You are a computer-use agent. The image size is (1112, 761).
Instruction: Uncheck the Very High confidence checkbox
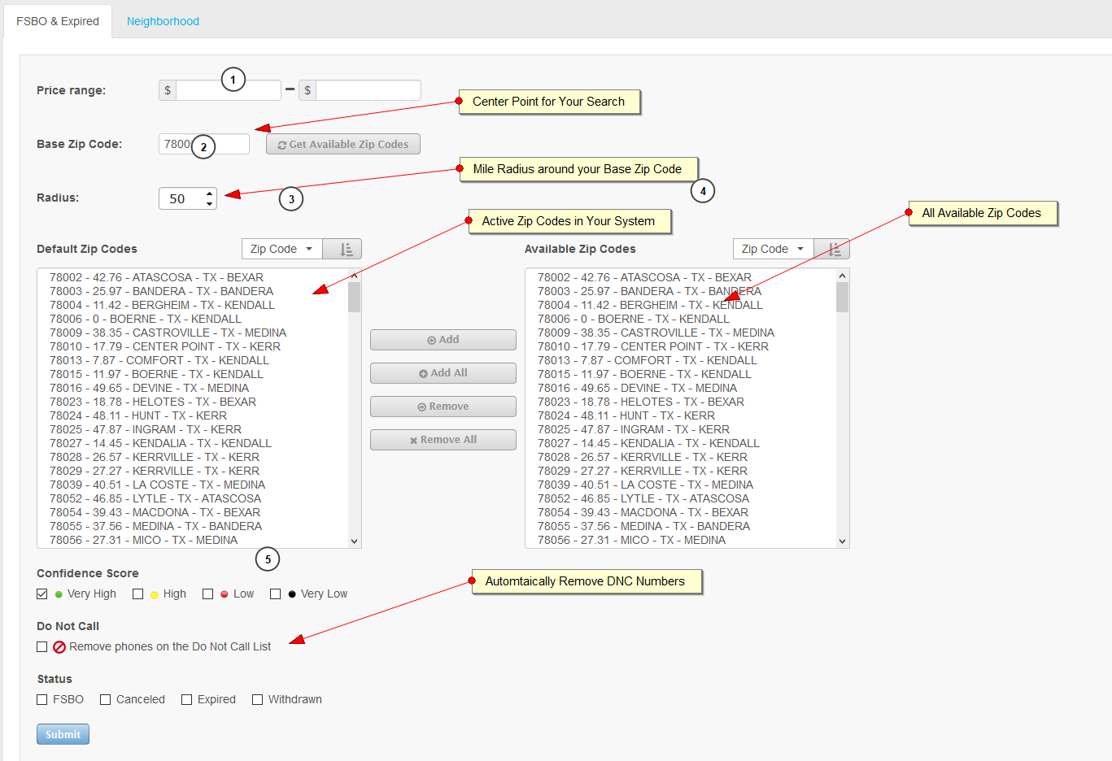pos(42,594)
